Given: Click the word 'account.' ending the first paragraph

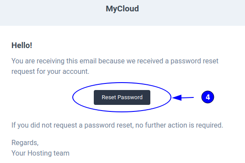Looking at the screenshot, I should coord(76,72).
